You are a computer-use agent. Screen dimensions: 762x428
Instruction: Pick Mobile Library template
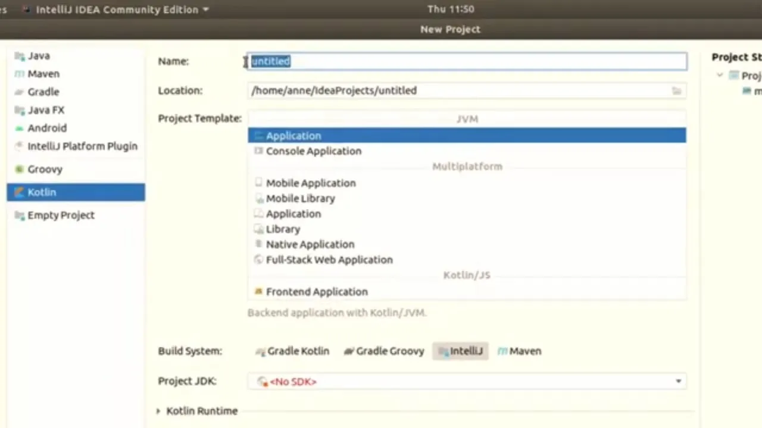pyautogui.click(x=467, y=199)
